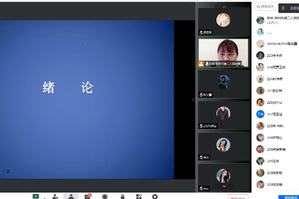Click the leave meeting button
Image resolution: width=299 pixels, height=199 pixels.
238,197
